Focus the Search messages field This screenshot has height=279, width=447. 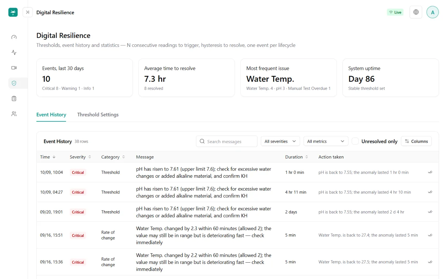(227, 141)
